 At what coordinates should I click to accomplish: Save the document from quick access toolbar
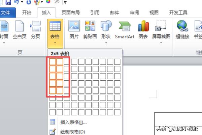click(x=8, y=2)
